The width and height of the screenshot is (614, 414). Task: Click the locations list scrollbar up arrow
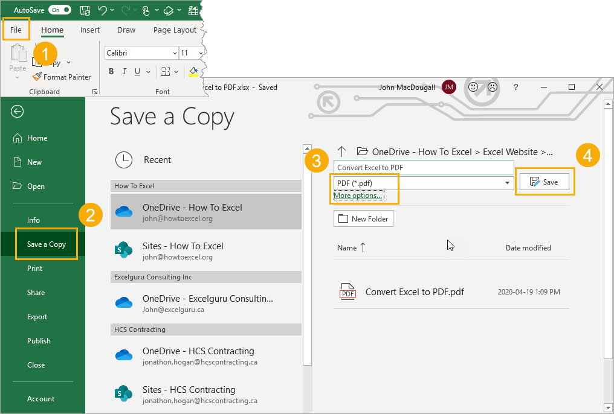coord(308,148)
